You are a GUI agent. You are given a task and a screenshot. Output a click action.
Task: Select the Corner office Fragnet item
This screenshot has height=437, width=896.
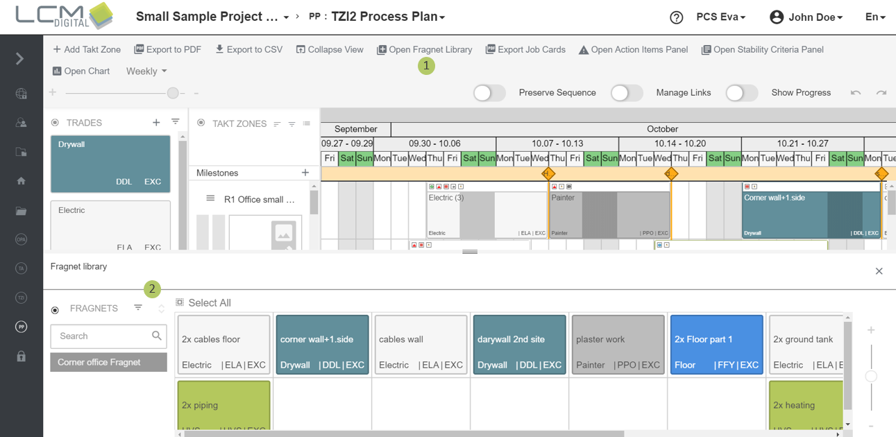click(108, 362)
